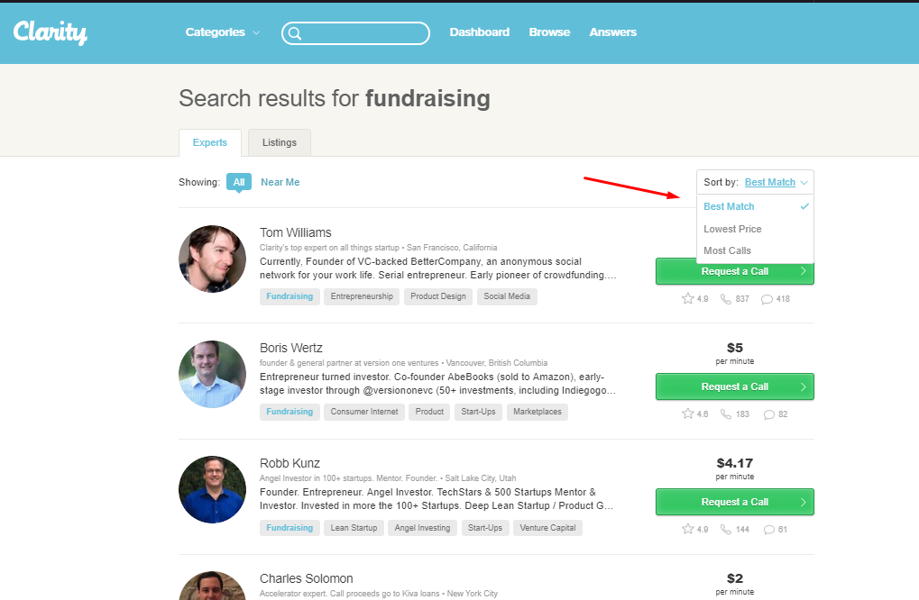Click Robb Kunz's phone calls icon
The width and height of the screenshot is (919, 600).
pyautogui.click(x=726, y=529)
